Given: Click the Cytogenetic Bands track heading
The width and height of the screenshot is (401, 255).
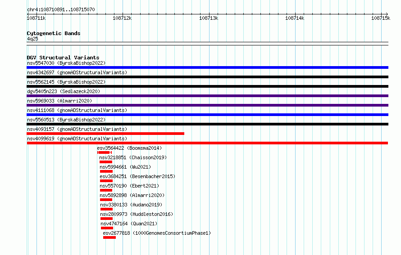Looking at the screenshot, I should 54,33.
